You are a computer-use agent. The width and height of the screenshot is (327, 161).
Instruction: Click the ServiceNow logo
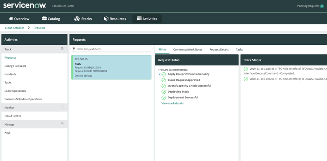pyautogui.click(x=25, y=6)
